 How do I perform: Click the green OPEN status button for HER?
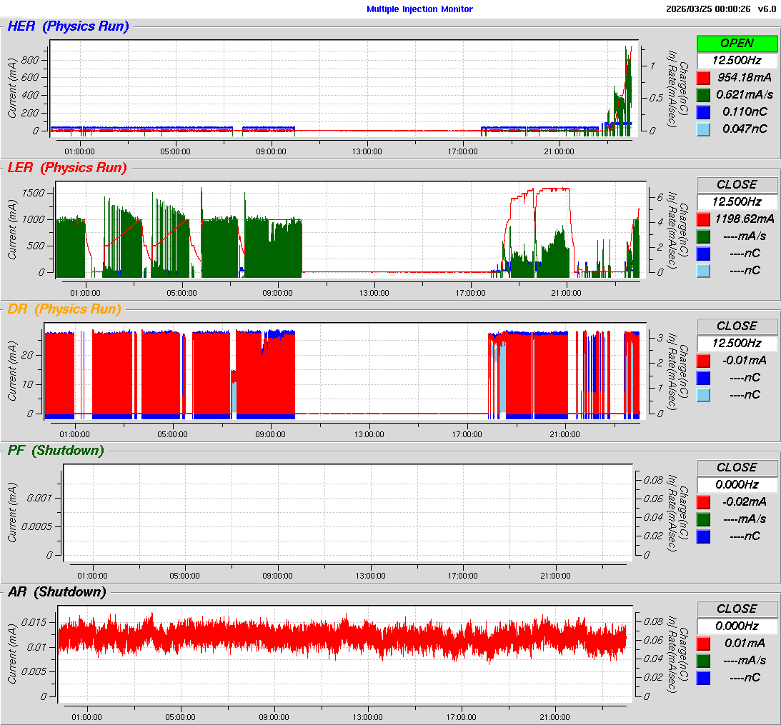pyautogui.click(x=737, y=44)
